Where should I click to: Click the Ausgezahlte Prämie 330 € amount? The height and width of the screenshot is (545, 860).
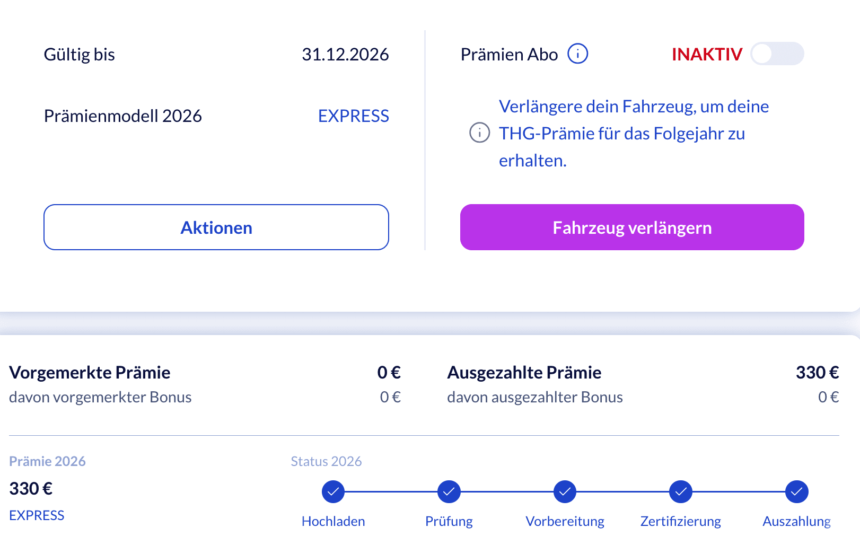pos(817,372)
